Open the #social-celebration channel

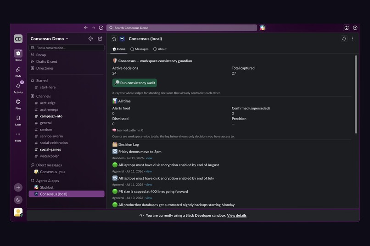click(x=66, y=142)
